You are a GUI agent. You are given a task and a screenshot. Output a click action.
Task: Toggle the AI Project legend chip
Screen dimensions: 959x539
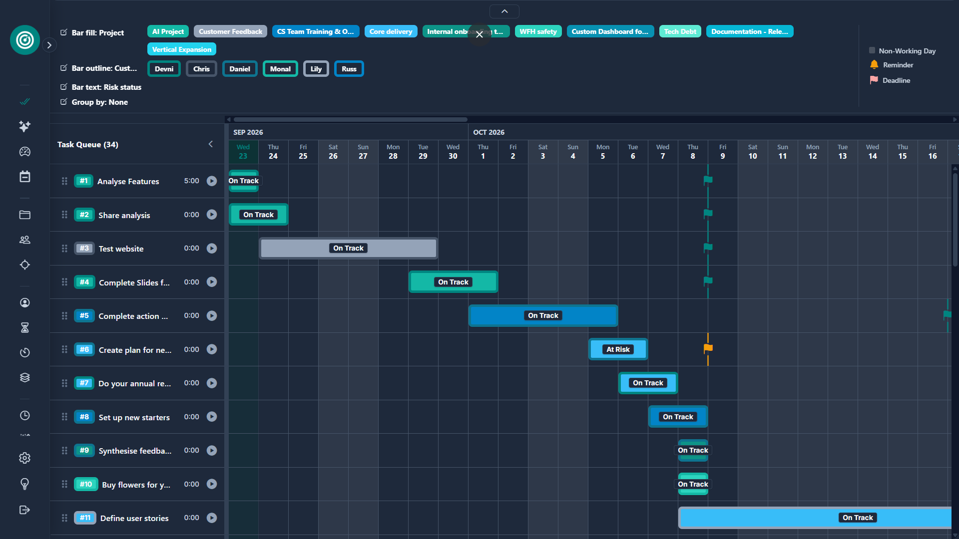tap(168, 31)
